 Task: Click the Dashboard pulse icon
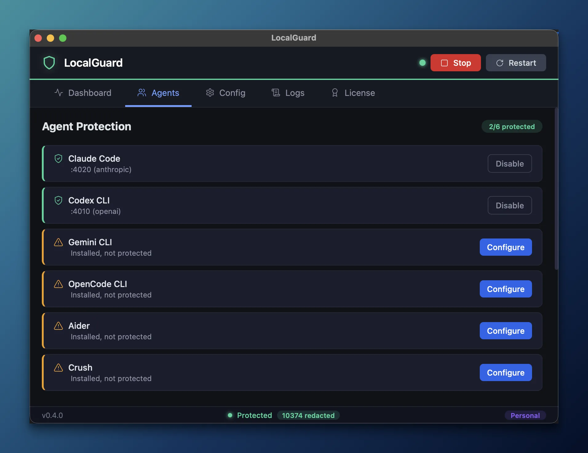[x=59, y=93]
